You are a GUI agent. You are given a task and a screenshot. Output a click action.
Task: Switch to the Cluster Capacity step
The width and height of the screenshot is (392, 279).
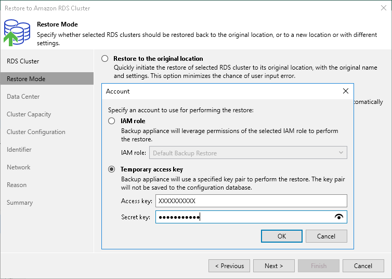[x=29, y=114]
